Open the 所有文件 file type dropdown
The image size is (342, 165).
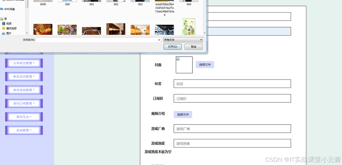183,40
